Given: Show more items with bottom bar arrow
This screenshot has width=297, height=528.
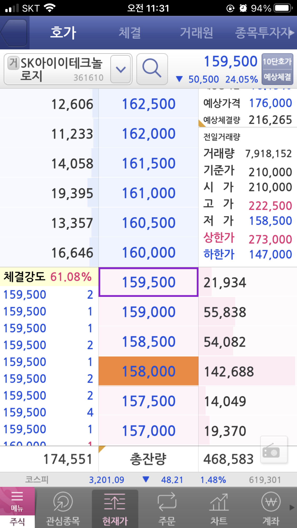Looking at the screenshot, I should pos(292,508).
